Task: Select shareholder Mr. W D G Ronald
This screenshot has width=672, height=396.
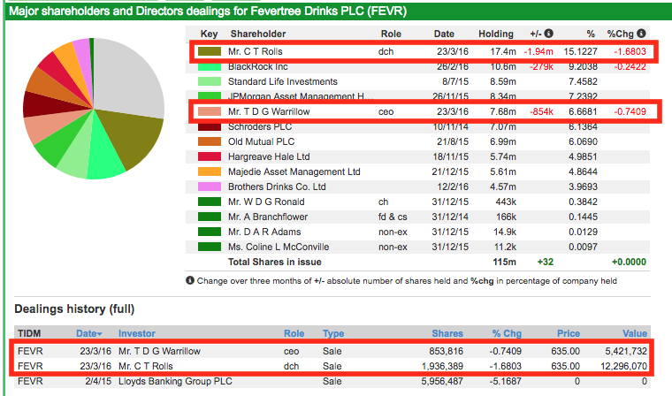Action: 266,202
